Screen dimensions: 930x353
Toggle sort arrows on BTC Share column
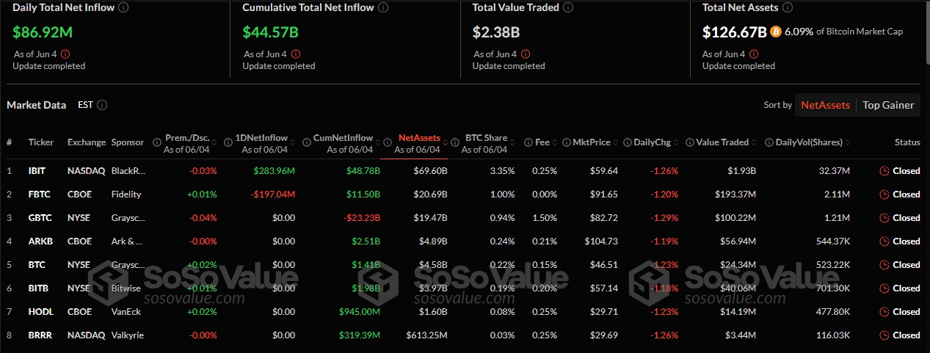513,142
